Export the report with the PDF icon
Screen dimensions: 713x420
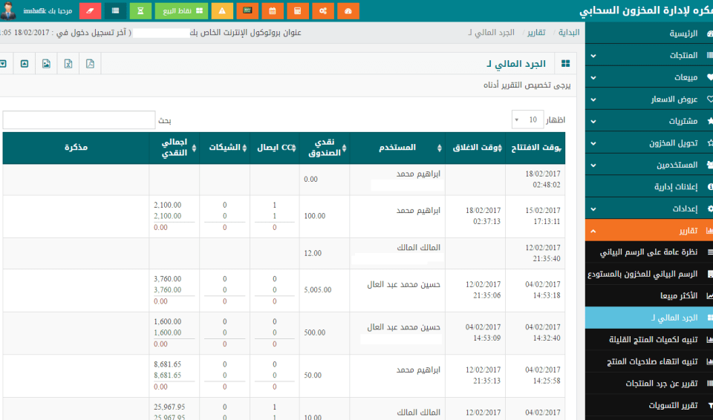[89, 64]
